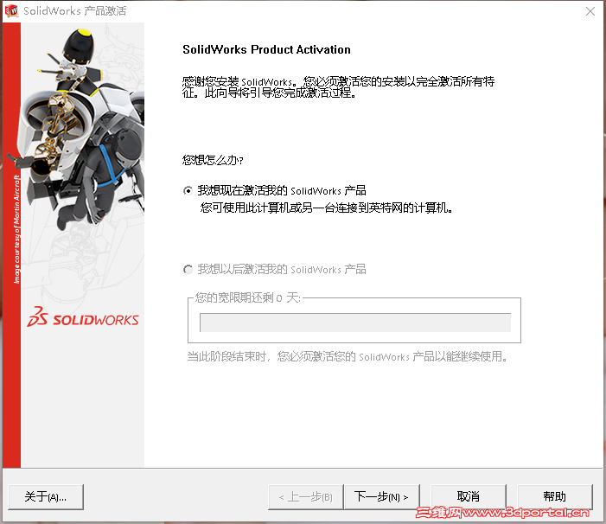Click the '您想怎么办?' question text

213,160
